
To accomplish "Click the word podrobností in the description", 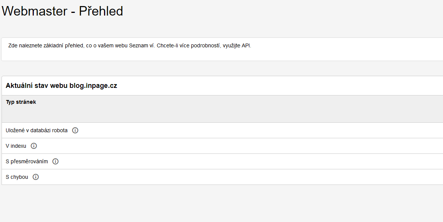I will 205,46.
